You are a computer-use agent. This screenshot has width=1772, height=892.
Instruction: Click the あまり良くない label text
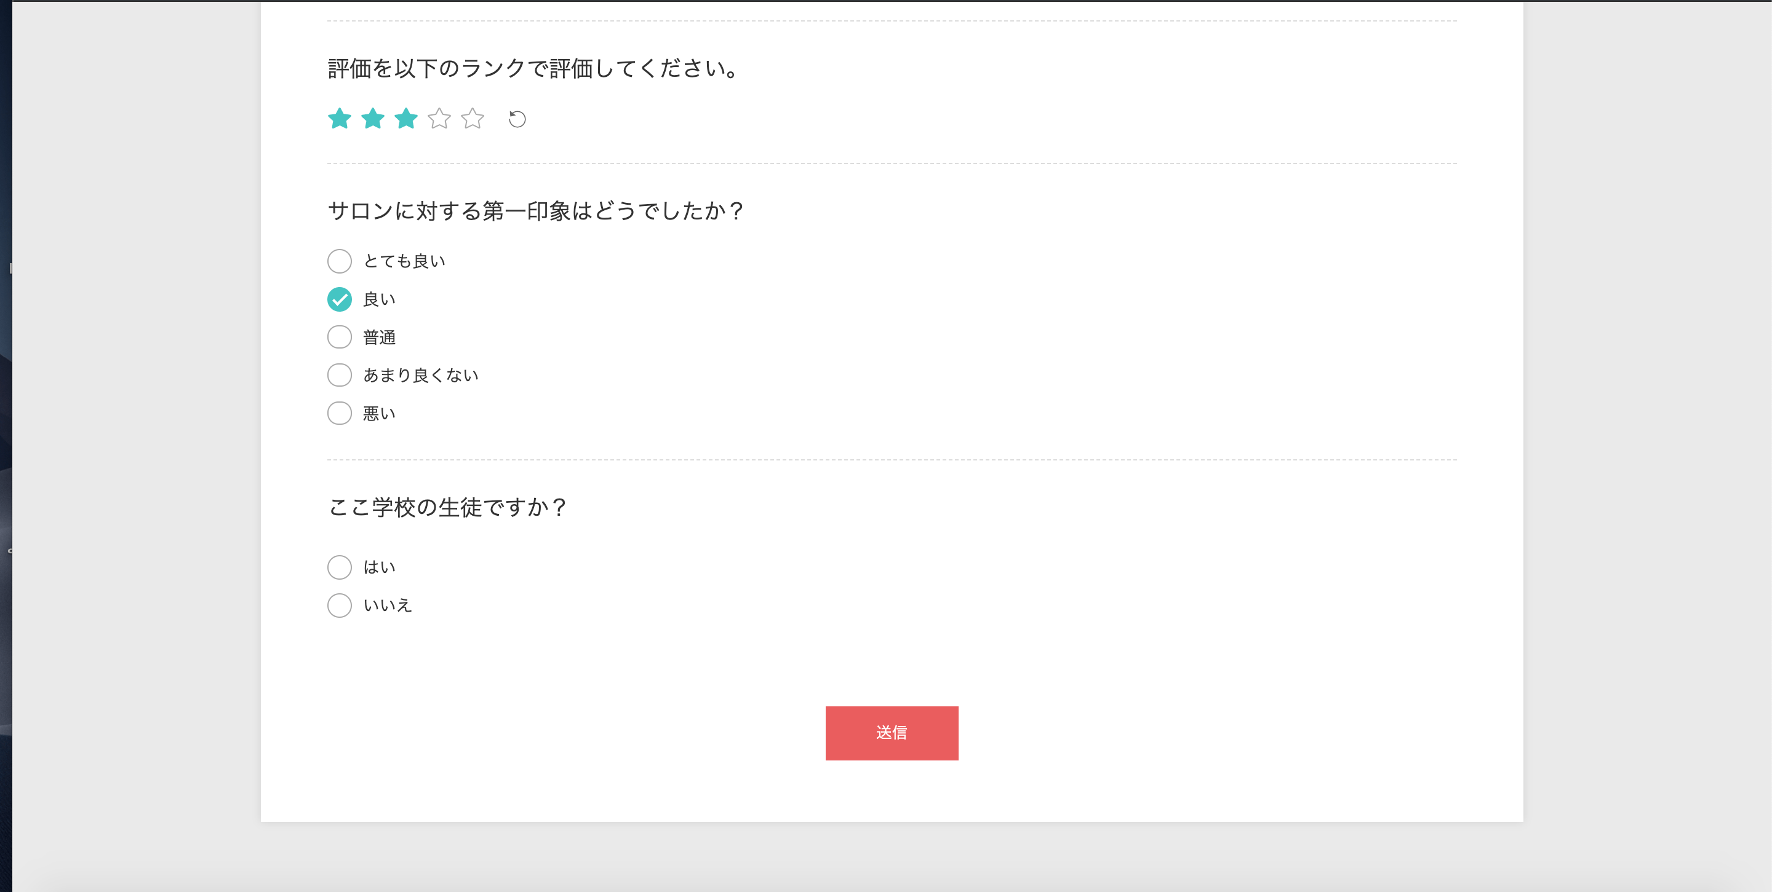[421, 375]
